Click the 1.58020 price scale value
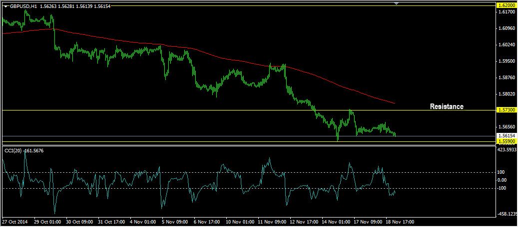This screenshot has height=227, width=518. point(507,94)
